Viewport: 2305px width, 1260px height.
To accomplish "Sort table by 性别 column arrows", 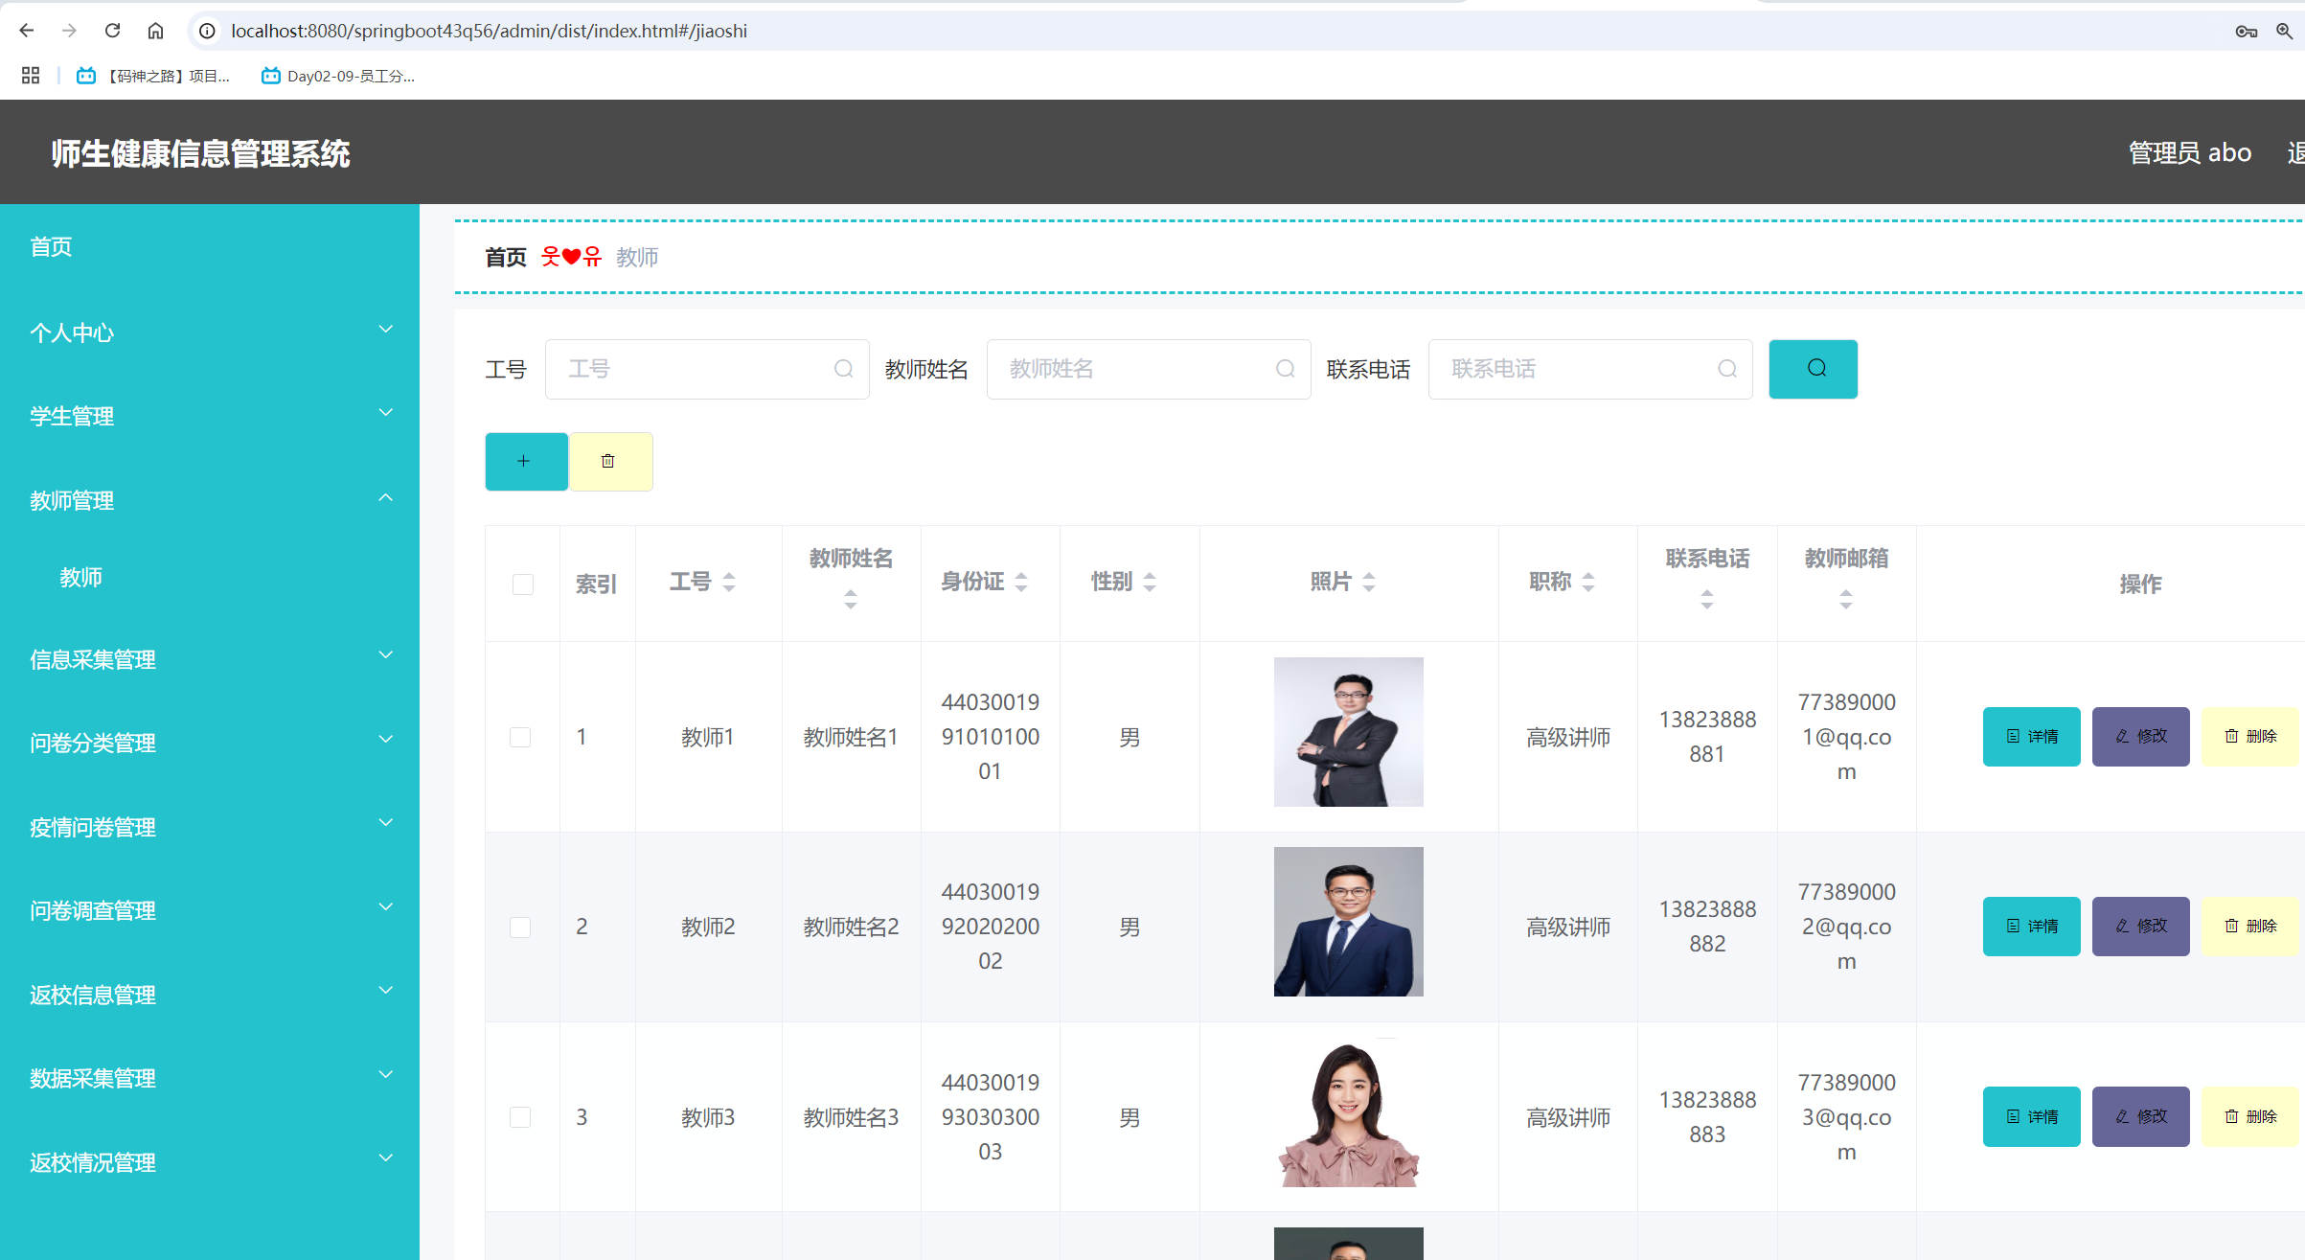I will coord(1150,582).
